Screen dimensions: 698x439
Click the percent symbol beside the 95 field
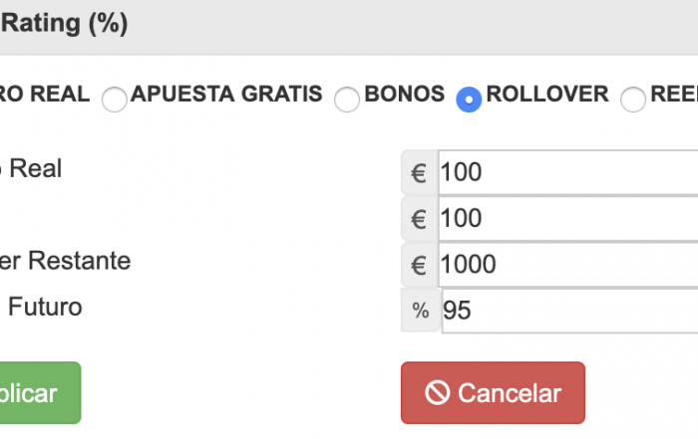click(421, 312)
